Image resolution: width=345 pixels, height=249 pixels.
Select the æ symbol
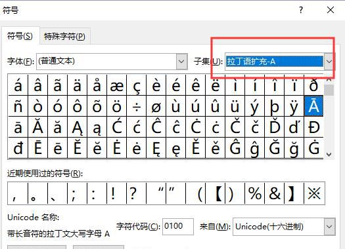(x=116, y=86)
